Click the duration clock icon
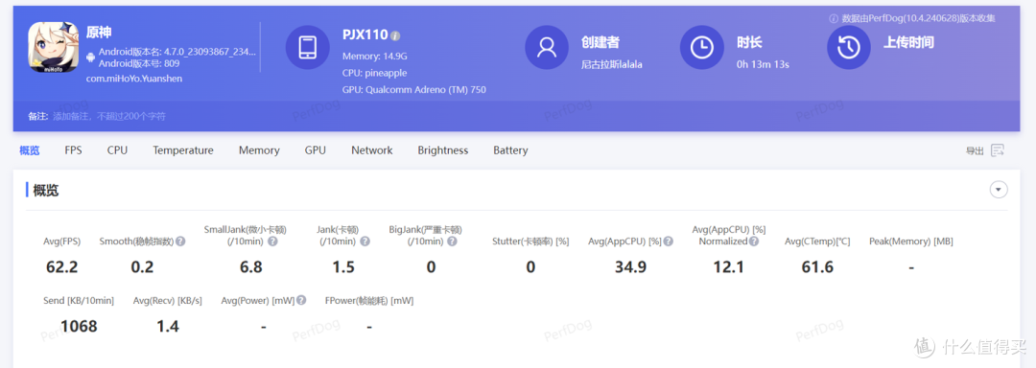Viewport: 1036px width, 368px height. coord(701,48)
